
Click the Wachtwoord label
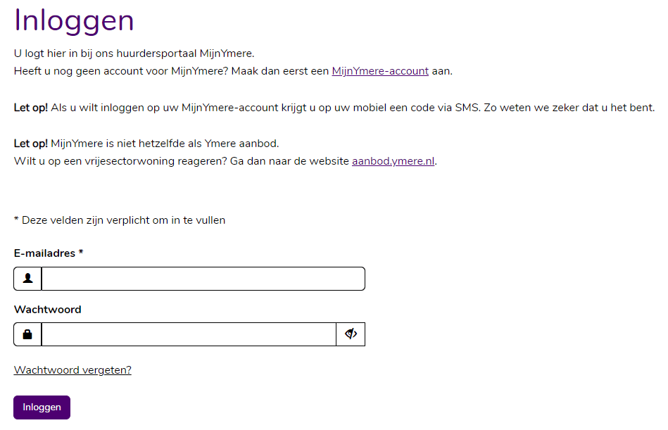47,310
